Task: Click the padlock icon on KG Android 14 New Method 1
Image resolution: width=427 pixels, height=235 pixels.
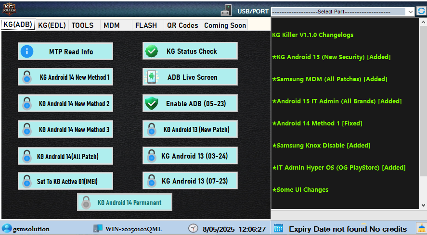Action: 27,77
